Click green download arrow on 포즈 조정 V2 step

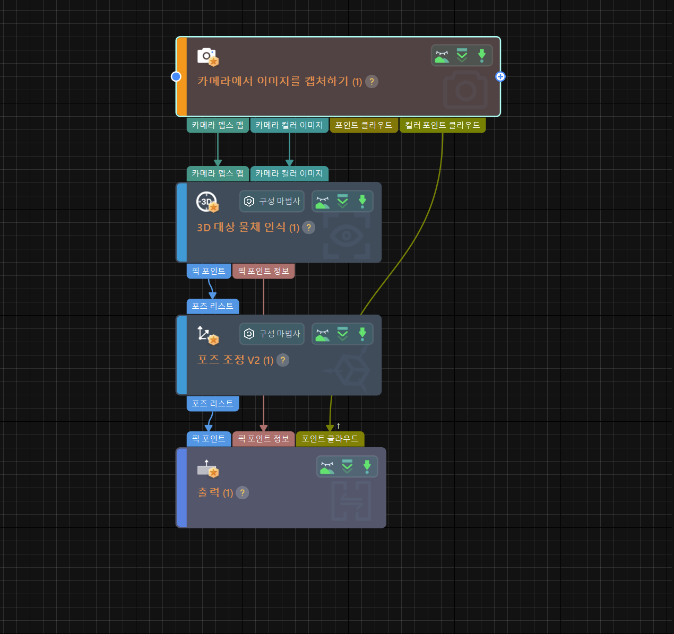click(362, 334)
